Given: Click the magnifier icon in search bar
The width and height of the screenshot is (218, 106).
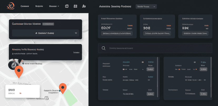Looking at the screenshot, I should pyautogui.click(x=103, y=48).
